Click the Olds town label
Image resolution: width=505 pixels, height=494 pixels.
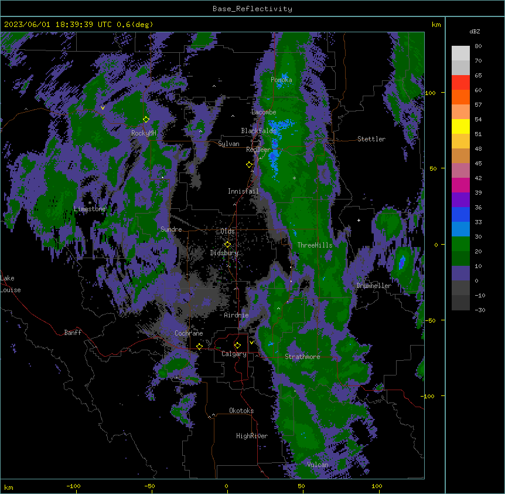[227, 231]
